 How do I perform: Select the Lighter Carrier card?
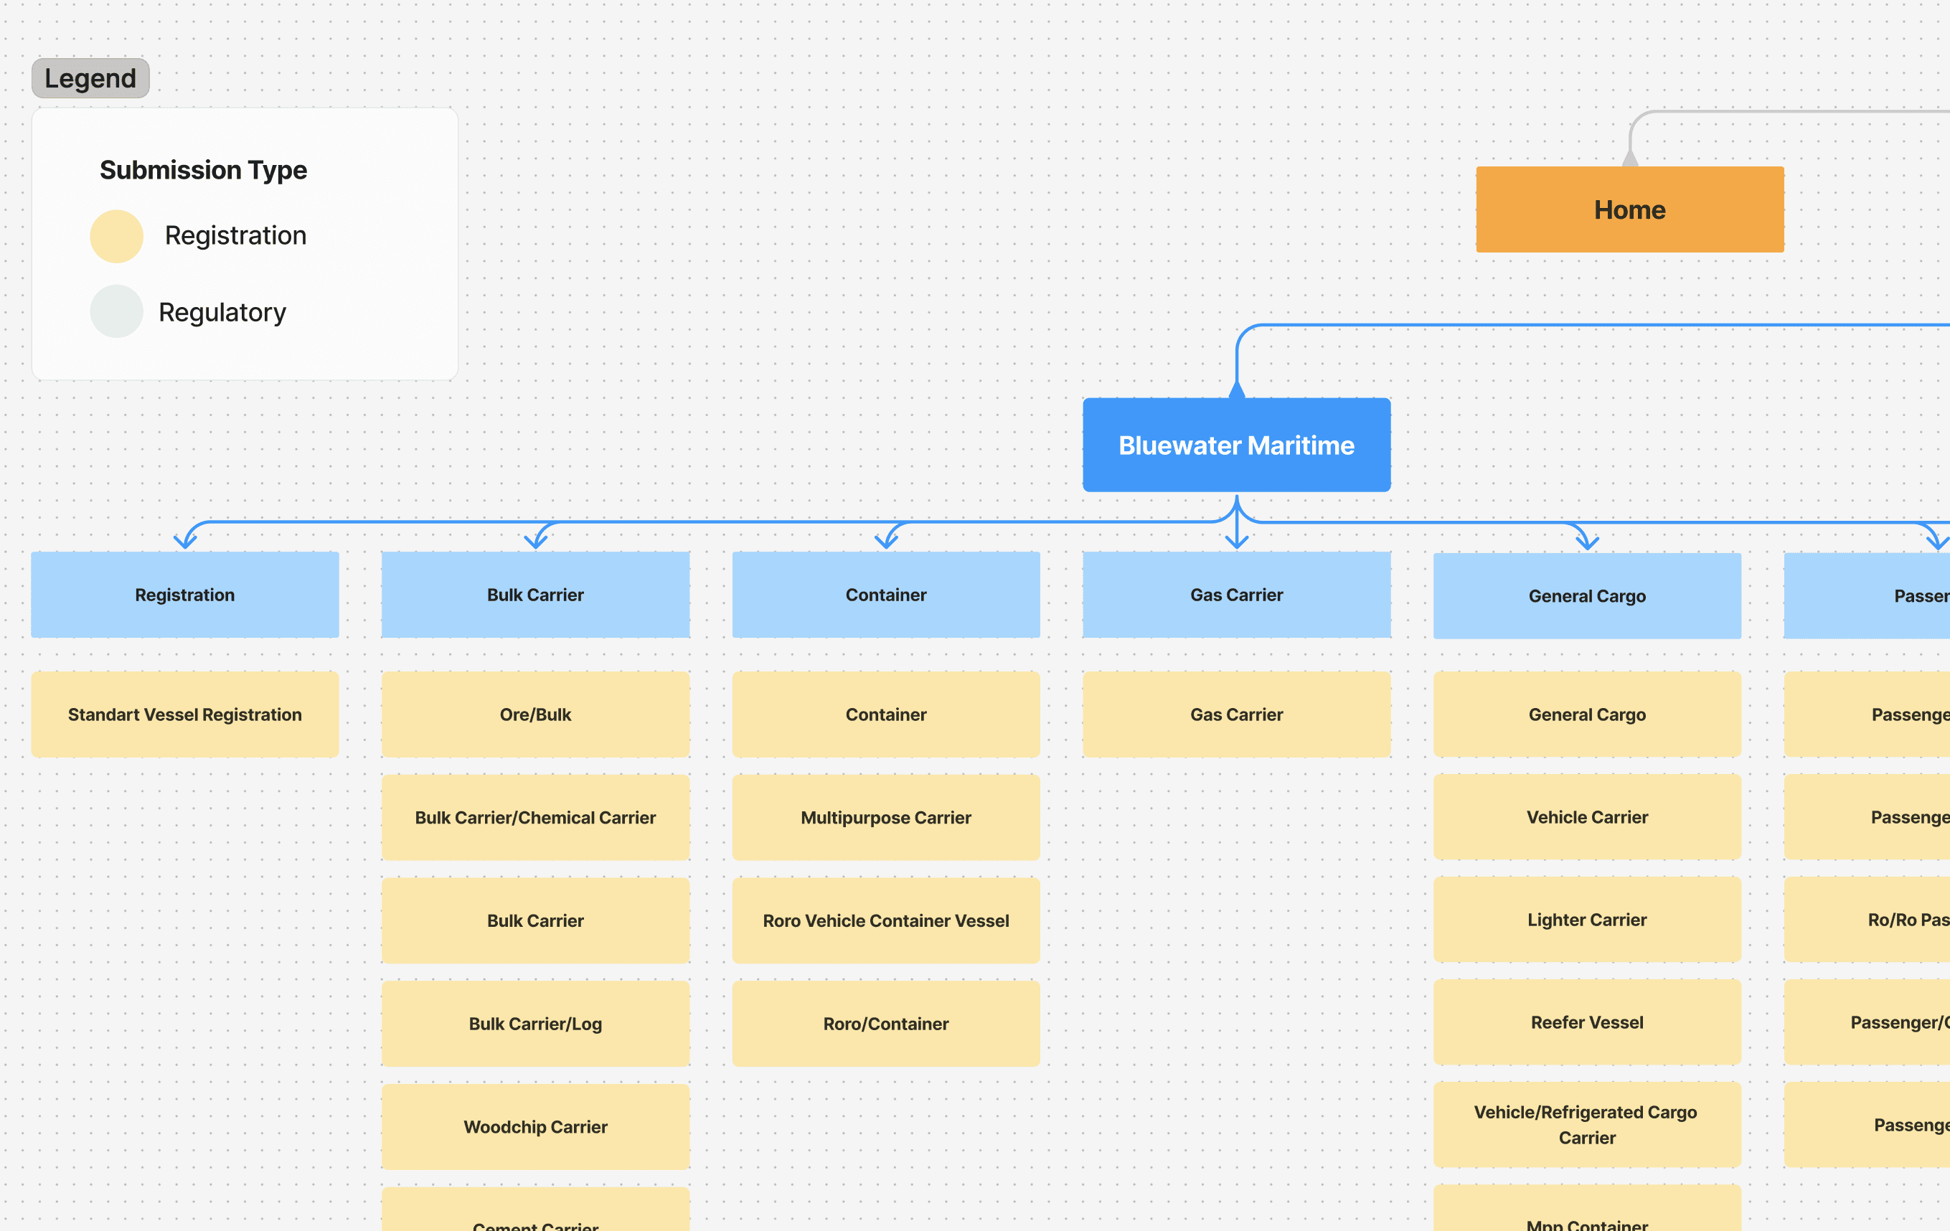[1586, 919]
